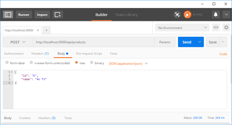The height and width of the screenshot is (125, 232).
Task: Toggle the sidebar panel icon
Action: 8,14
